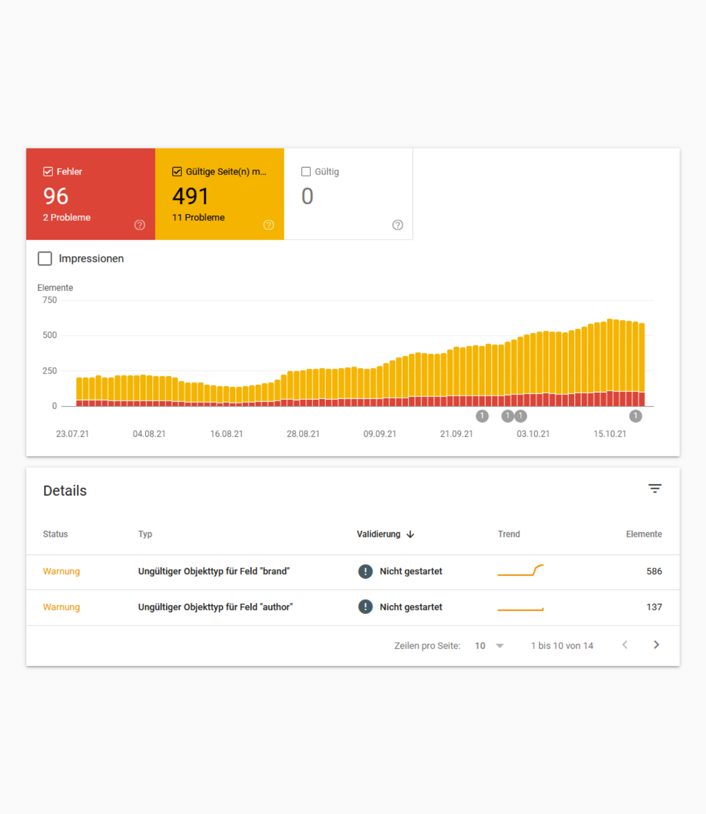706x814 pixels.
Task: Click the "11 Probleme" label
Action: [198, 218]
